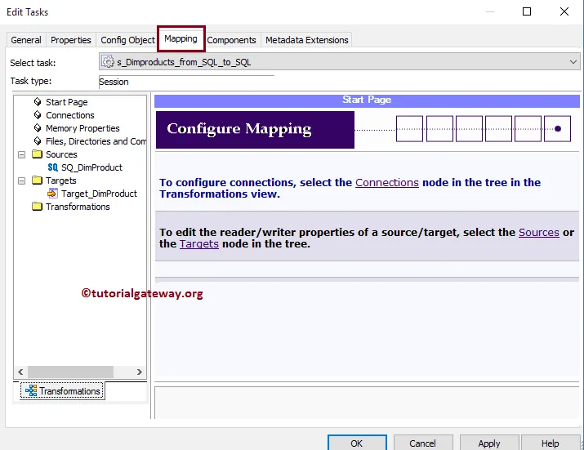Click the Targets folder icon

click(x=37, y=180)
